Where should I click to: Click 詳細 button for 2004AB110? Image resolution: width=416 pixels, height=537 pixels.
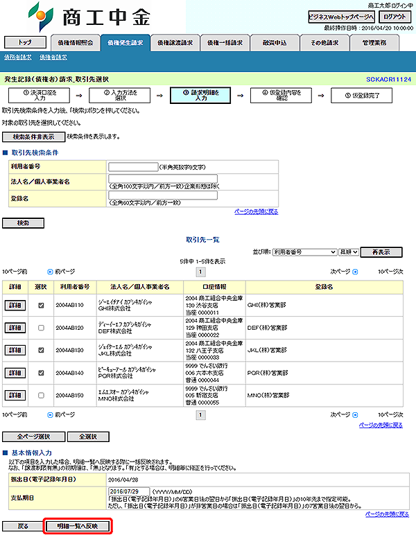15,305
